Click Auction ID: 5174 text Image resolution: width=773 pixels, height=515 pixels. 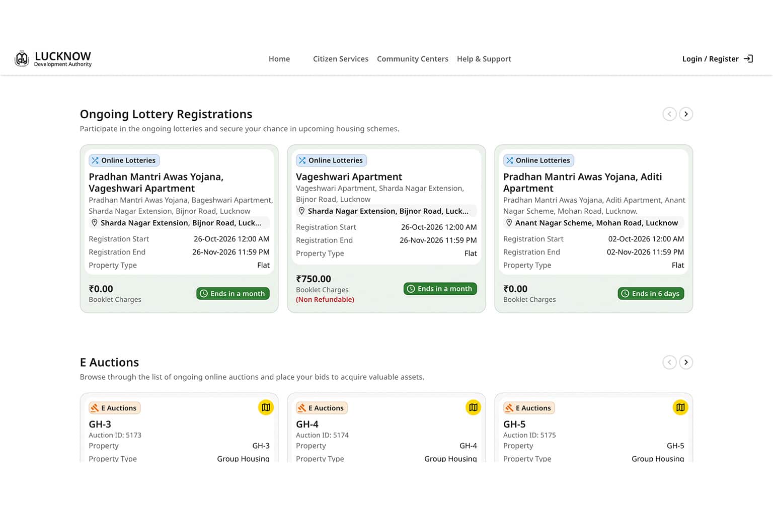point(323,435)
